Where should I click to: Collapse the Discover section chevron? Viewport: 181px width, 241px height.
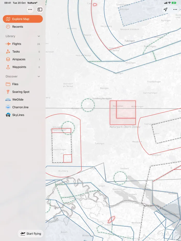[x=39, y=77]
